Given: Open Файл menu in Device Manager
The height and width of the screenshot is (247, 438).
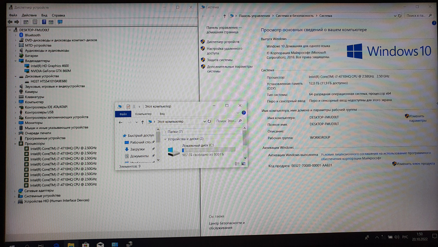Looking at the screenshot, I should pyautogui.click(x=13, y=15).
